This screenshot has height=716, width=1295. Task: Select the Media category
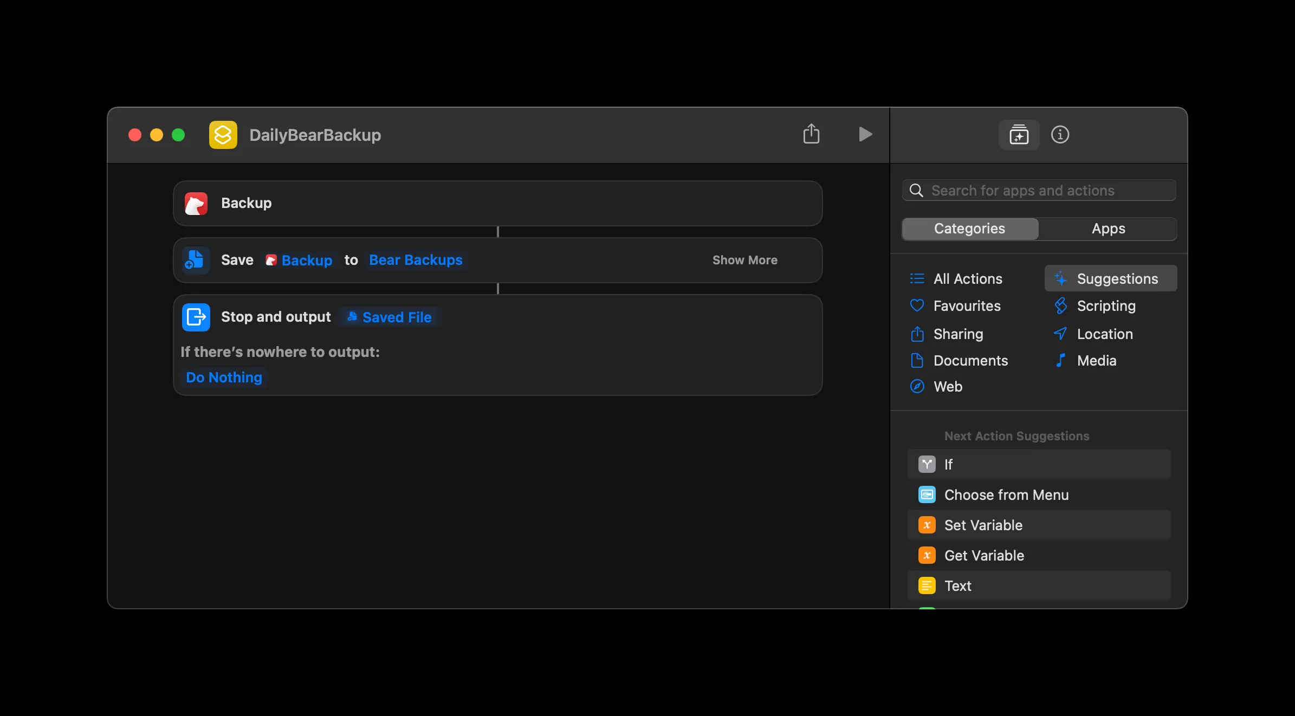[x=1096, y=360]
